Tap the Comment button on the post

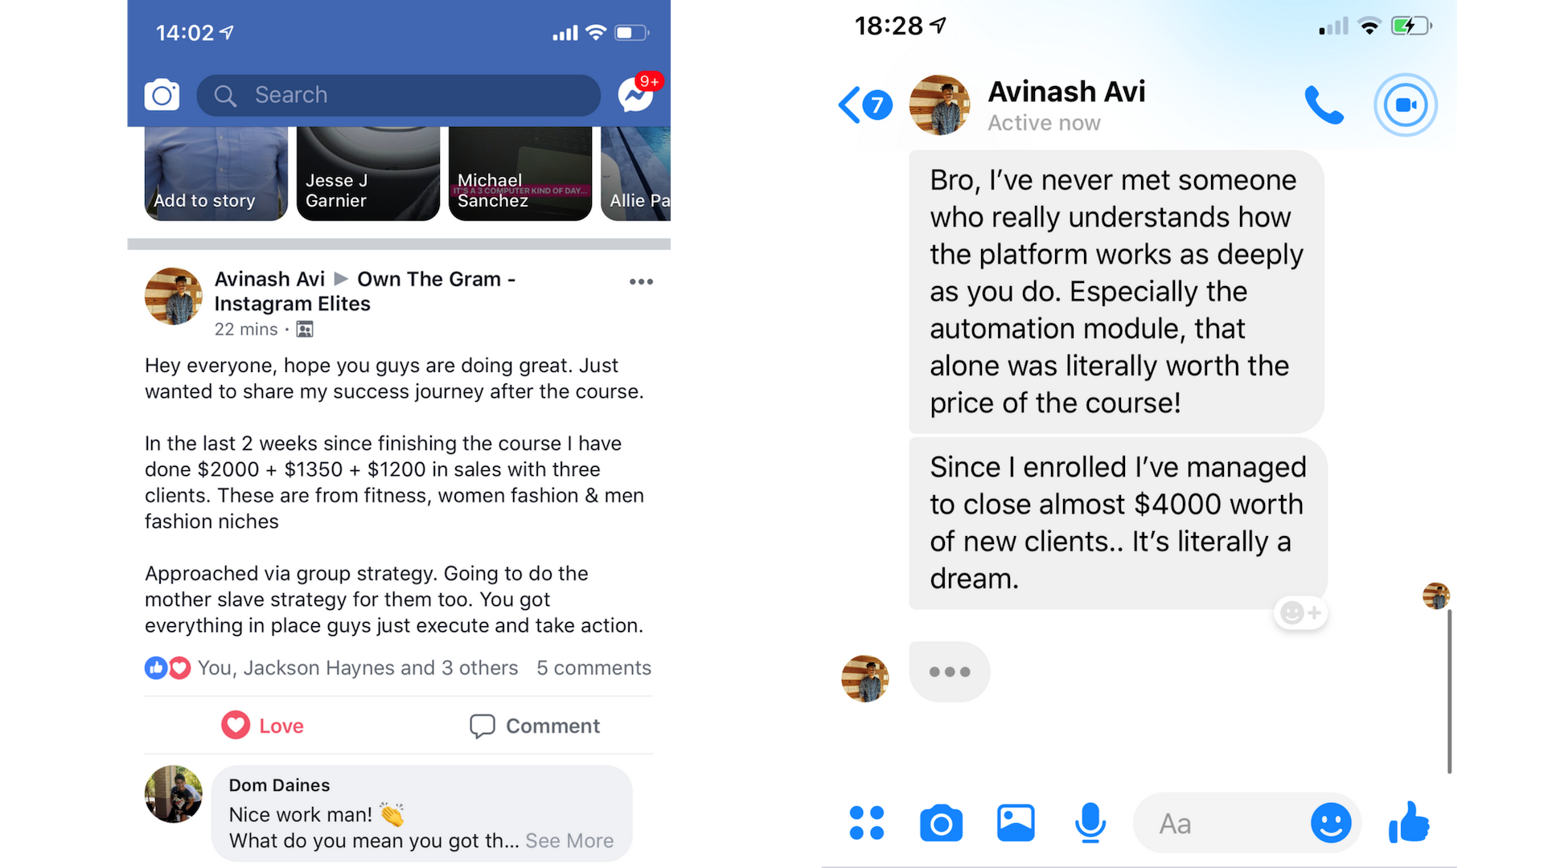pyautogui.click(x=535, y=726)
